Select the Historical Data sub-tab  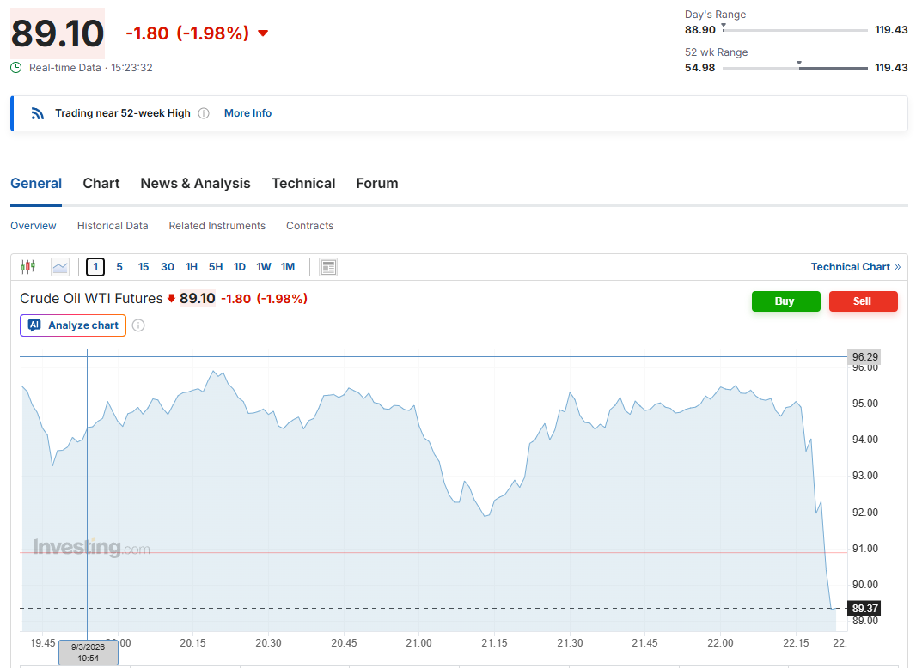tap(113, 226)
